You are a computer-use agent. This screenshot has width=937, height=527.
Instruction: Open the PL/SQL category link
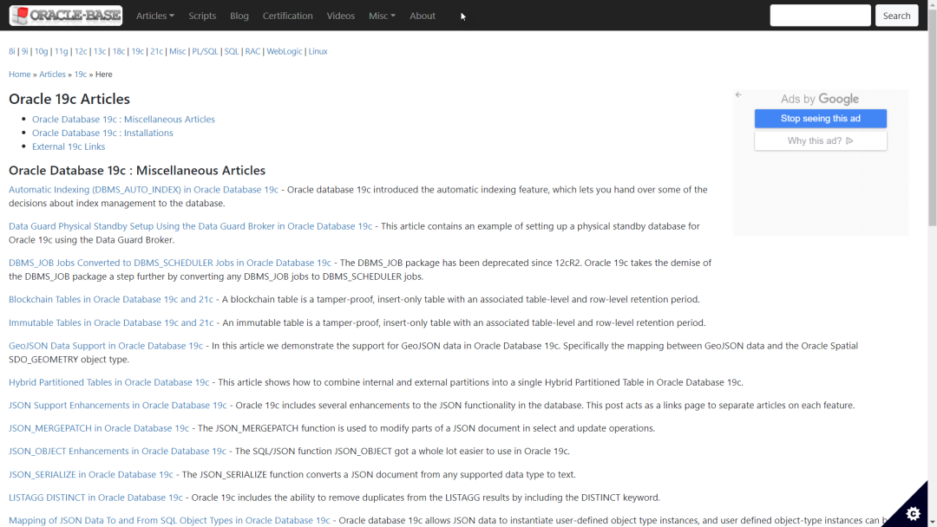point(205,51)
